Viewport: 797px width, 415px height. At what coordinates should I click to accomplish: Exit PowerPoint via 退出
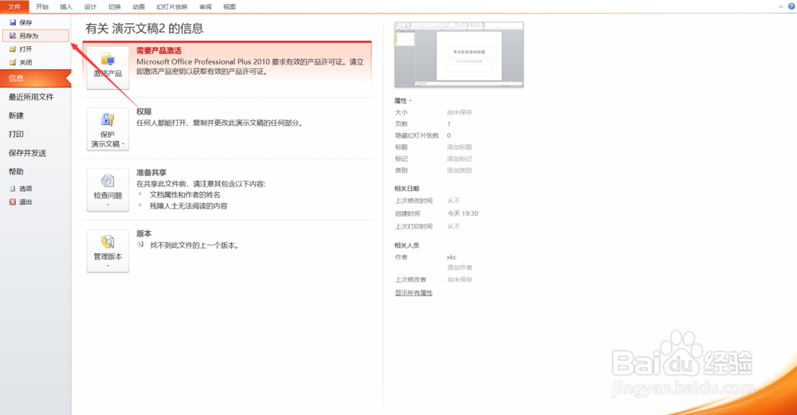21,202
